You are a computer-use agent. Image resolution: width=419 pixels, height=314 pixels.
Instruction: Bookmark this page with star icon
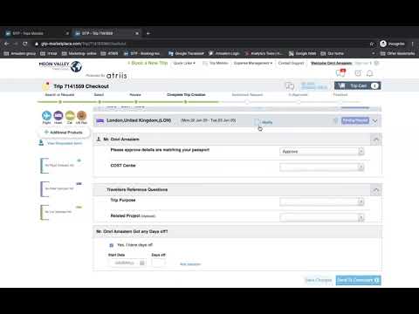[x=372, y=44]
